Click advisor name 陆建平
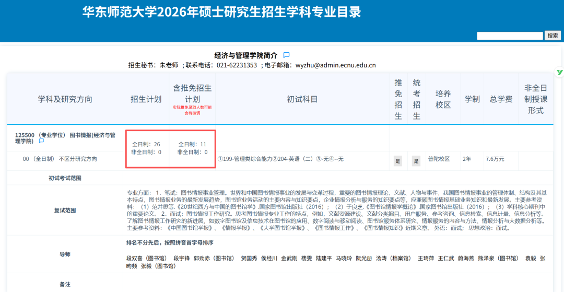This screenshot has width=564, height=292. click(324, 258)
